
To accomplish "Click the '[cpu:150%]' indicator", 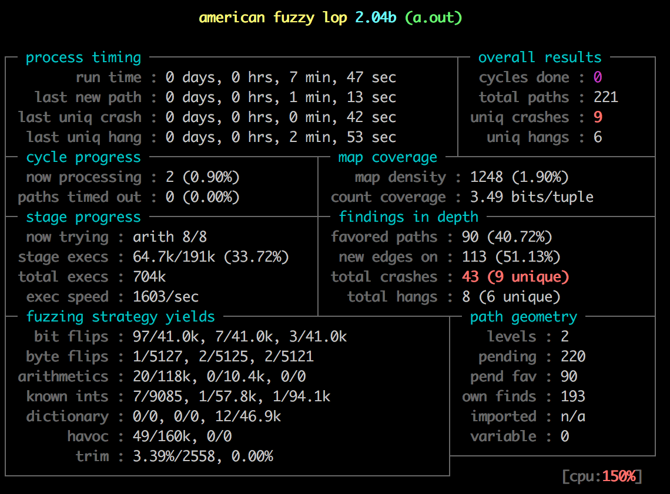I will 602,476.
